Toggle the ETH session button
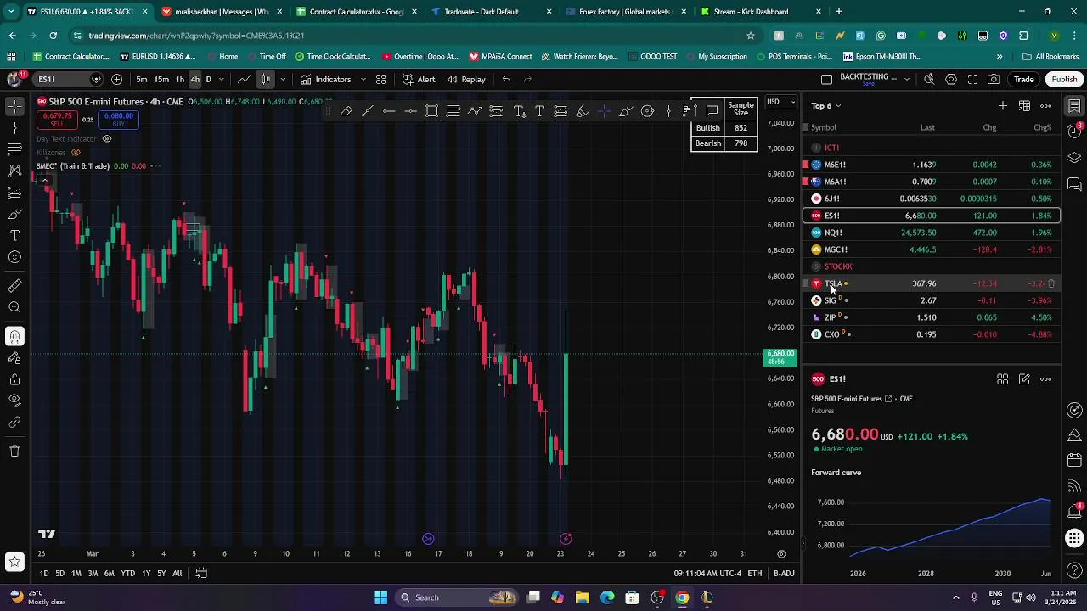Viewport: 1087px width, 611px height. tap(754, 574)
